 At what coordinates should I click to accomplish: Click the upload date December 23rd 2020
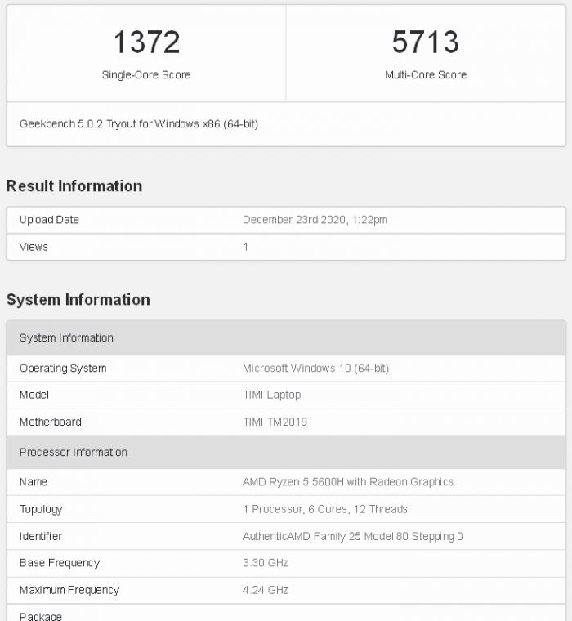[x=315, y=220]
